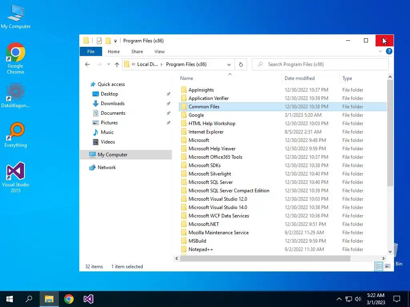Open the Recent locations dropdown
Image resolution: width=410 pixels, height=307 pixels.
pyautogui.click(x=109, y=64)
